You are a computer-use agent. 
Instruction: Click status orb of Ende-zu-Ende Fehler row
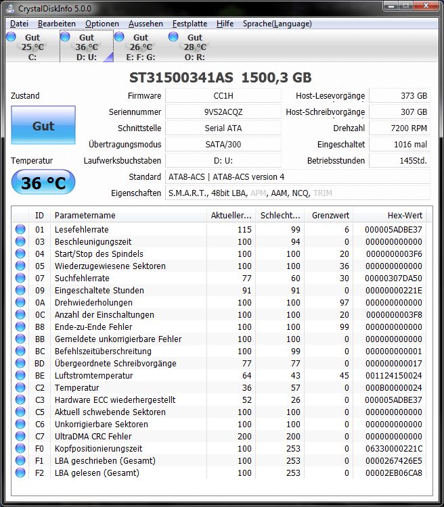pyautogui.click(x=20, y=327)
